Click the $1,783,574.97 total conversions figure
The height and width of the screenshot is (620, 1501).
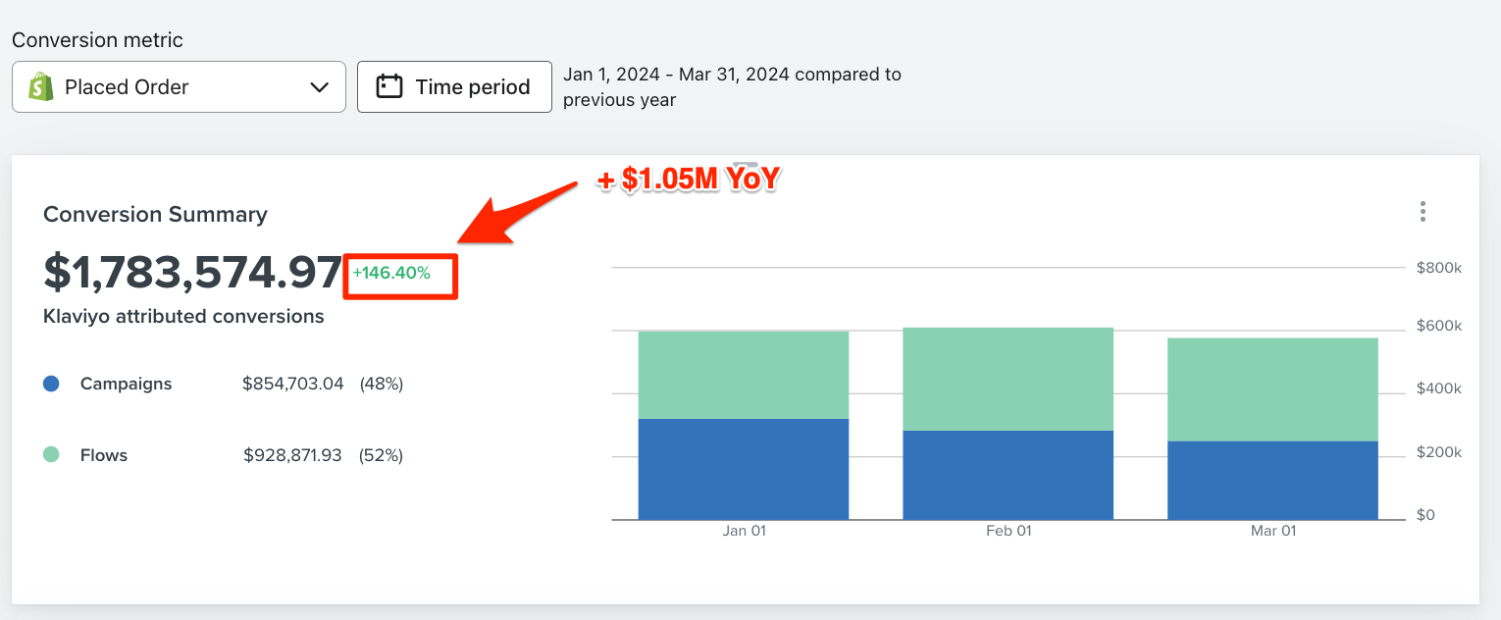coord(192,273)
